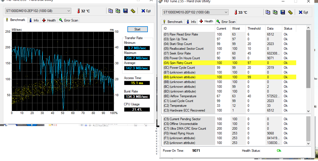
Task: Click Exit button in the left window
Action: click(x=146, y=11)
